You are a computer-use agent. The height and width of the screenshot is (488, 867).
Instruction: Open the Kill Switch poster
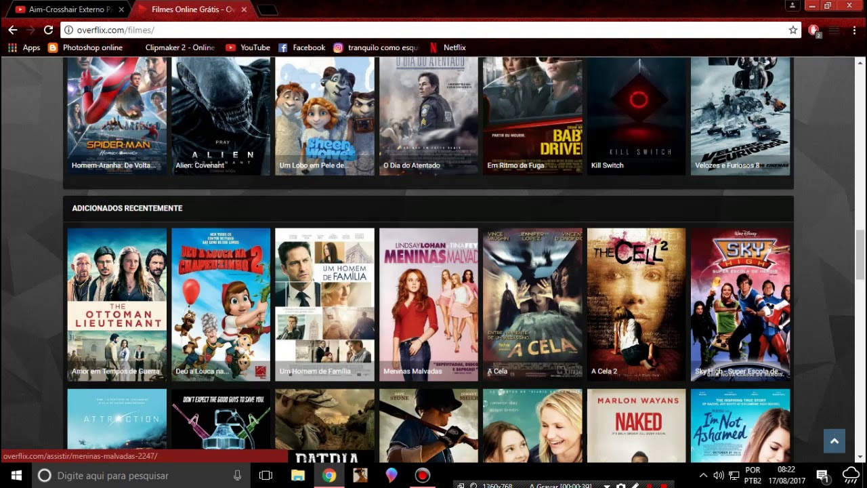pyautogui.click(x=636, y=116)
